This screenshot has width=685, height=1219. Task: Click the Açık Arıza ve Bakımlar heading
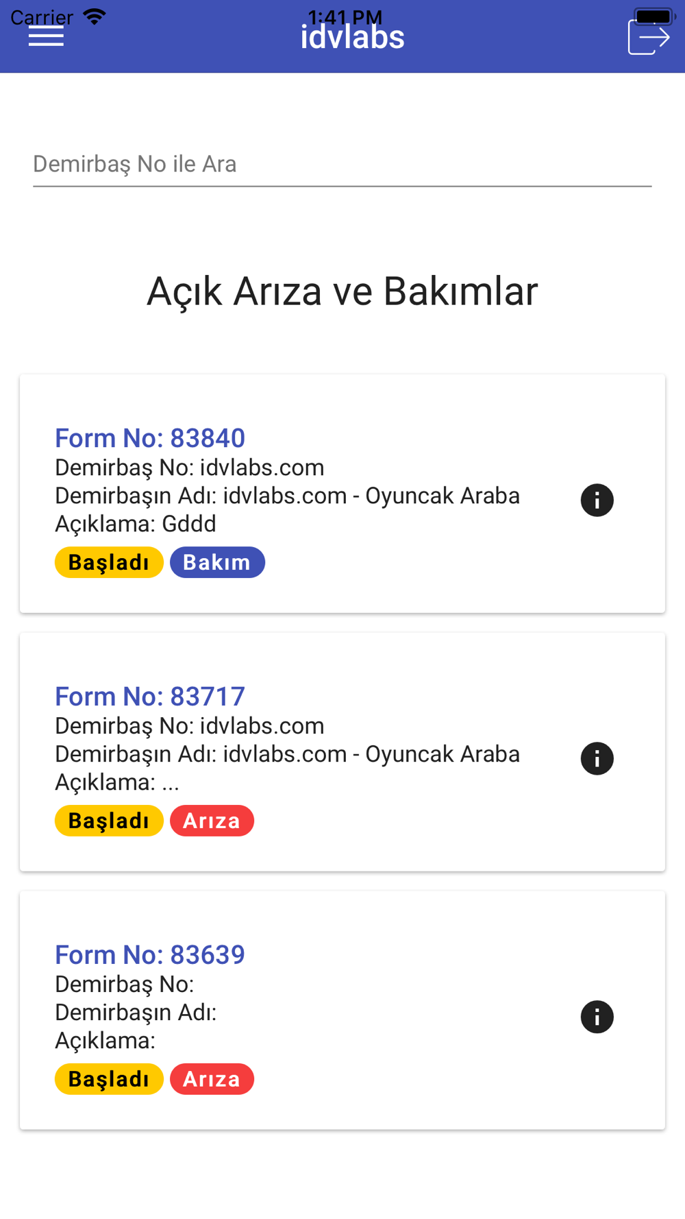click(342, 292)
